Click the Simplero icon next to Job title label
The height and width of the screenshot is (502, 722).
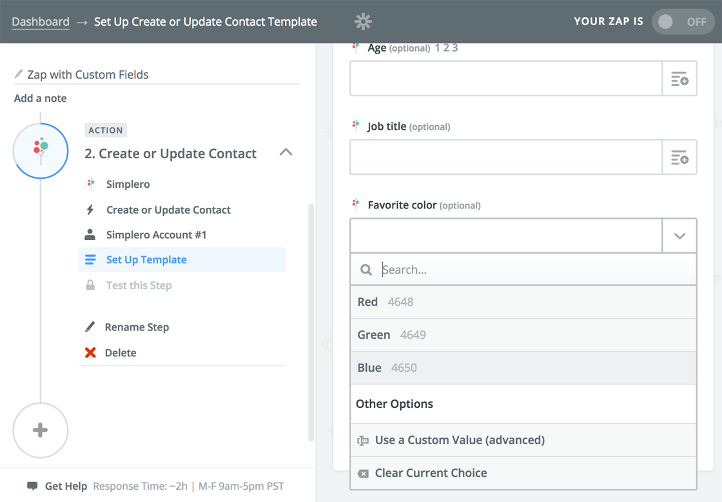pos(355,125)
